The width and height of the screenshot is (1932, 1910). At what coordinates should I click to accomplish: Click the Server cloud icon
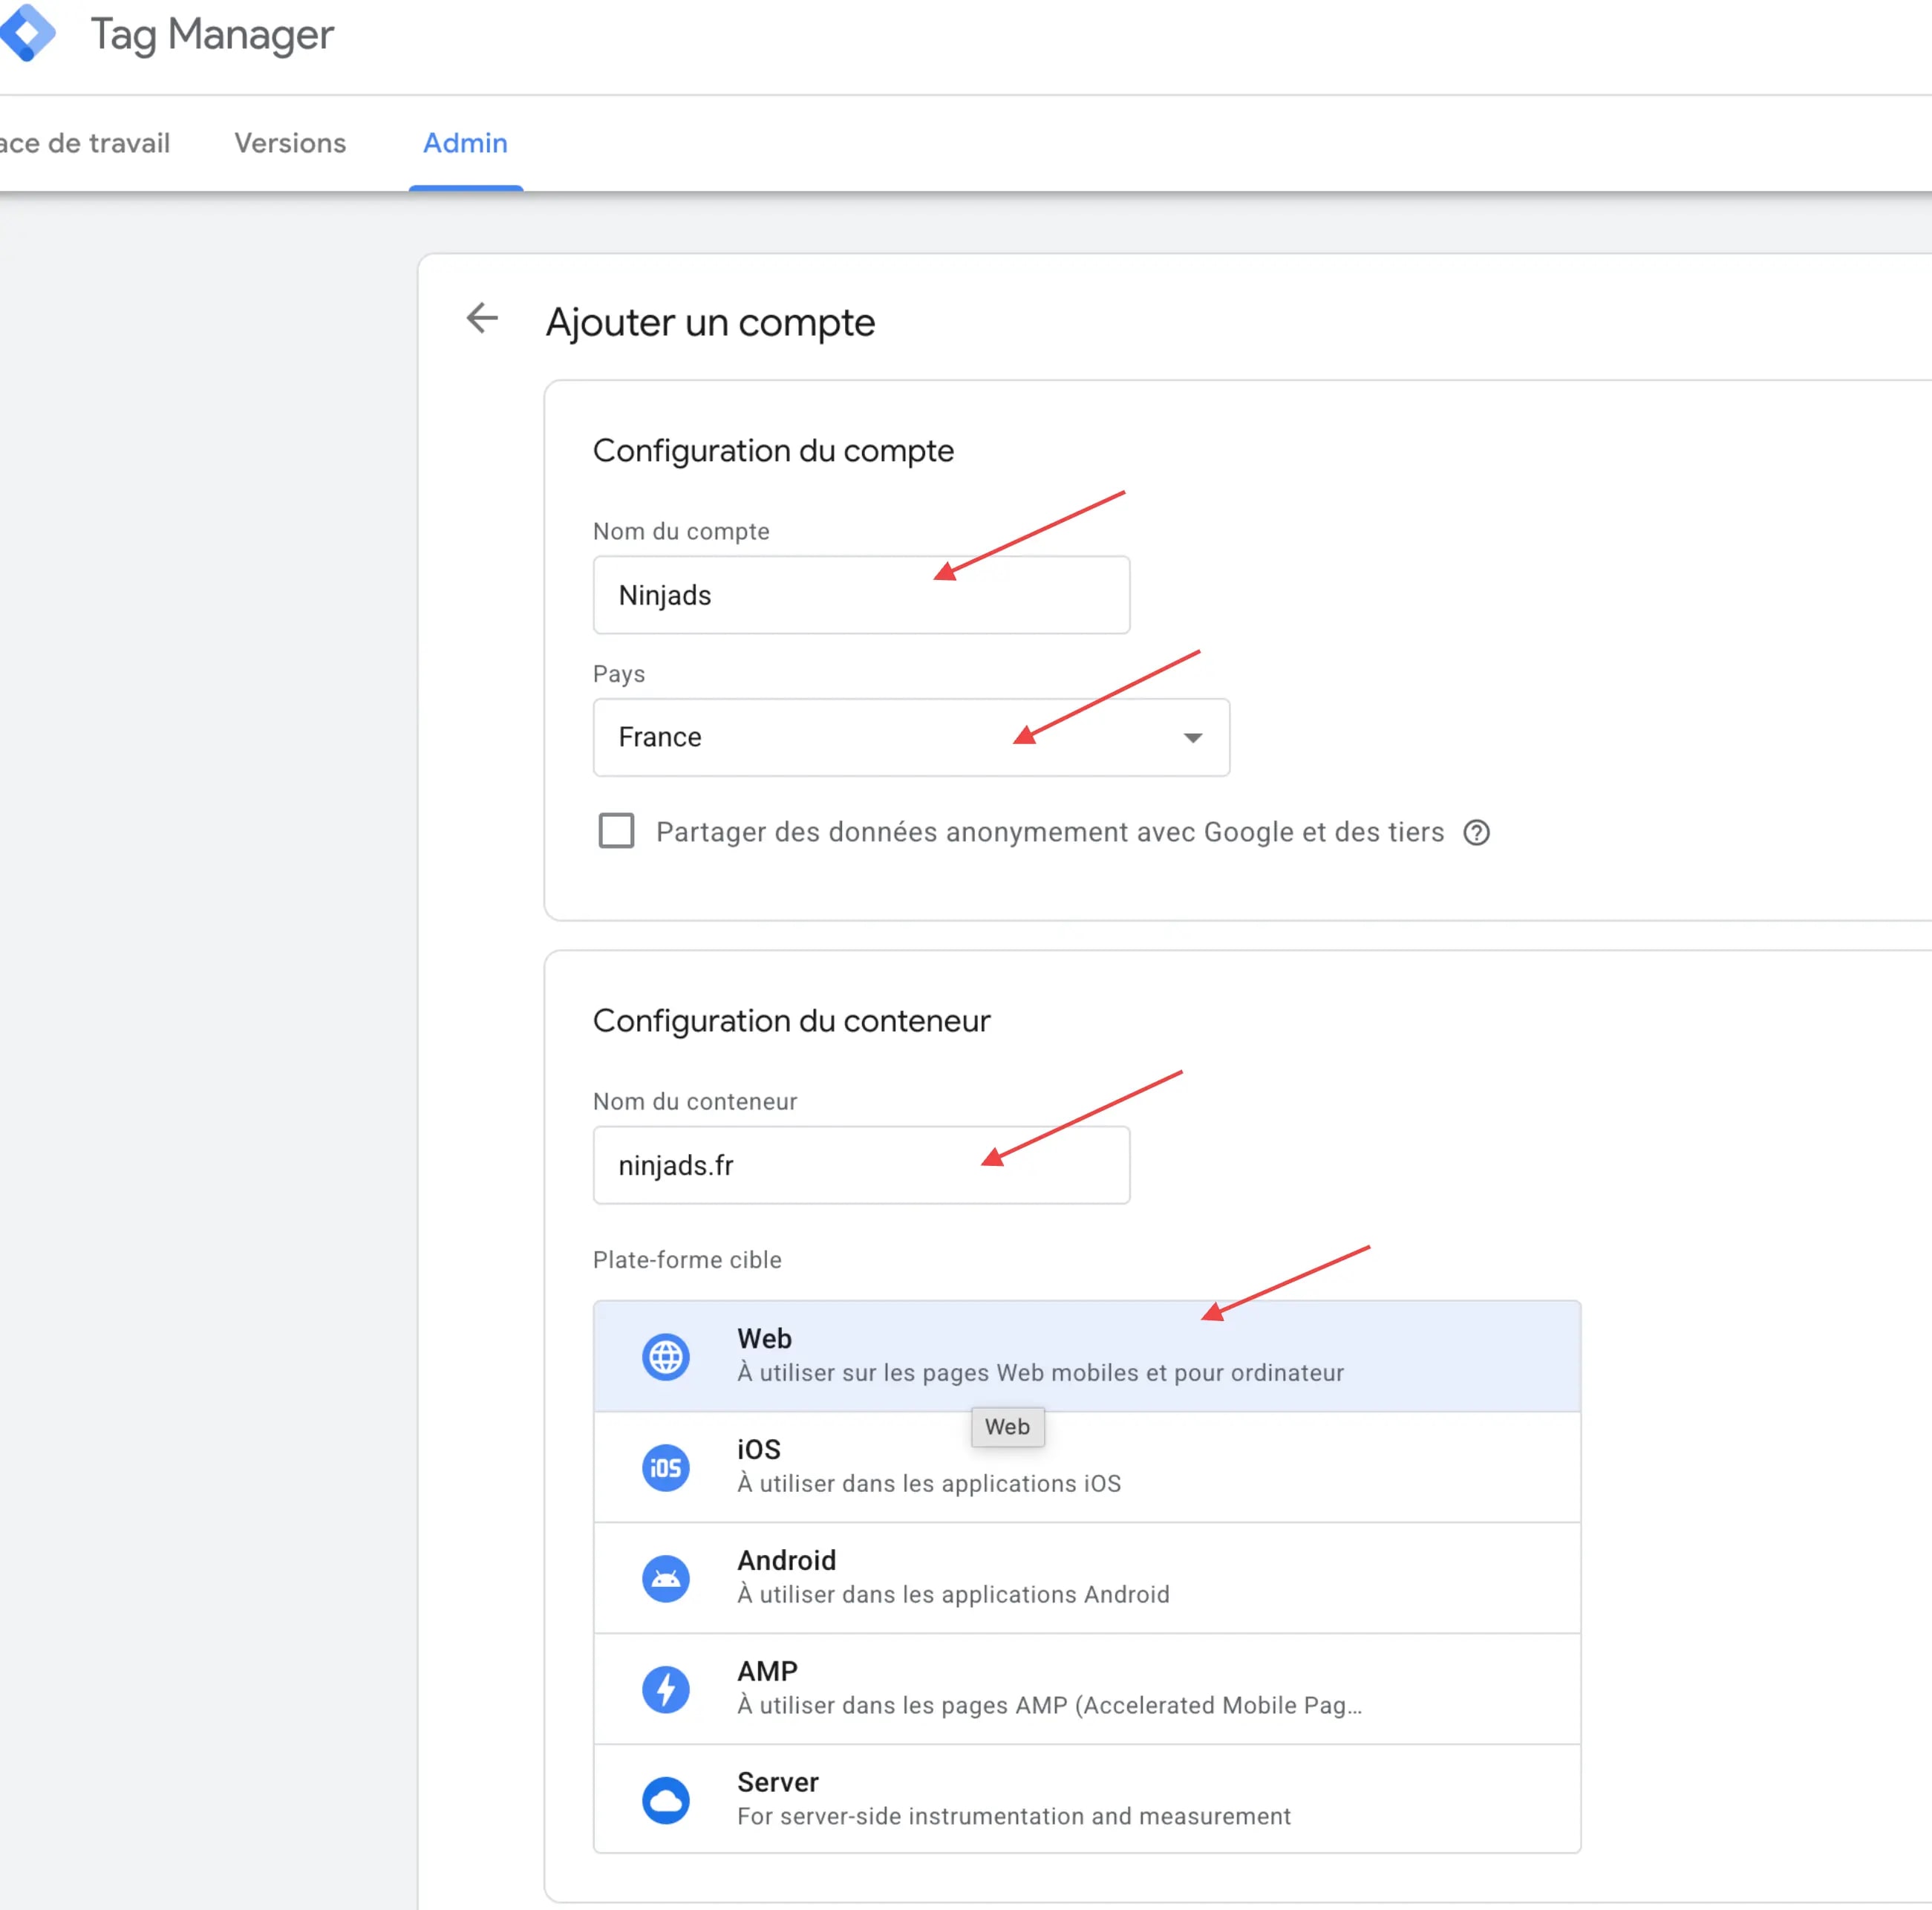point(665,1800)
